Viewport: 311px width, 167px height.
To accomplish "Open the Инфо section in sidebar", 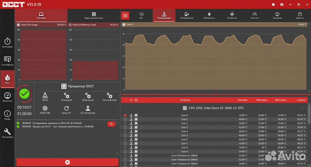I will coord(7,115).
